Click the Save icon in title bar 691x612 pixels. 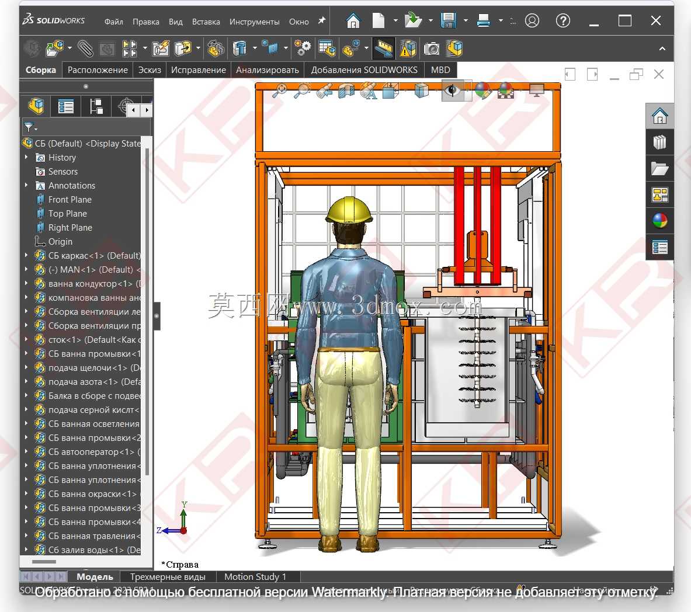click(x=448, y=20)
